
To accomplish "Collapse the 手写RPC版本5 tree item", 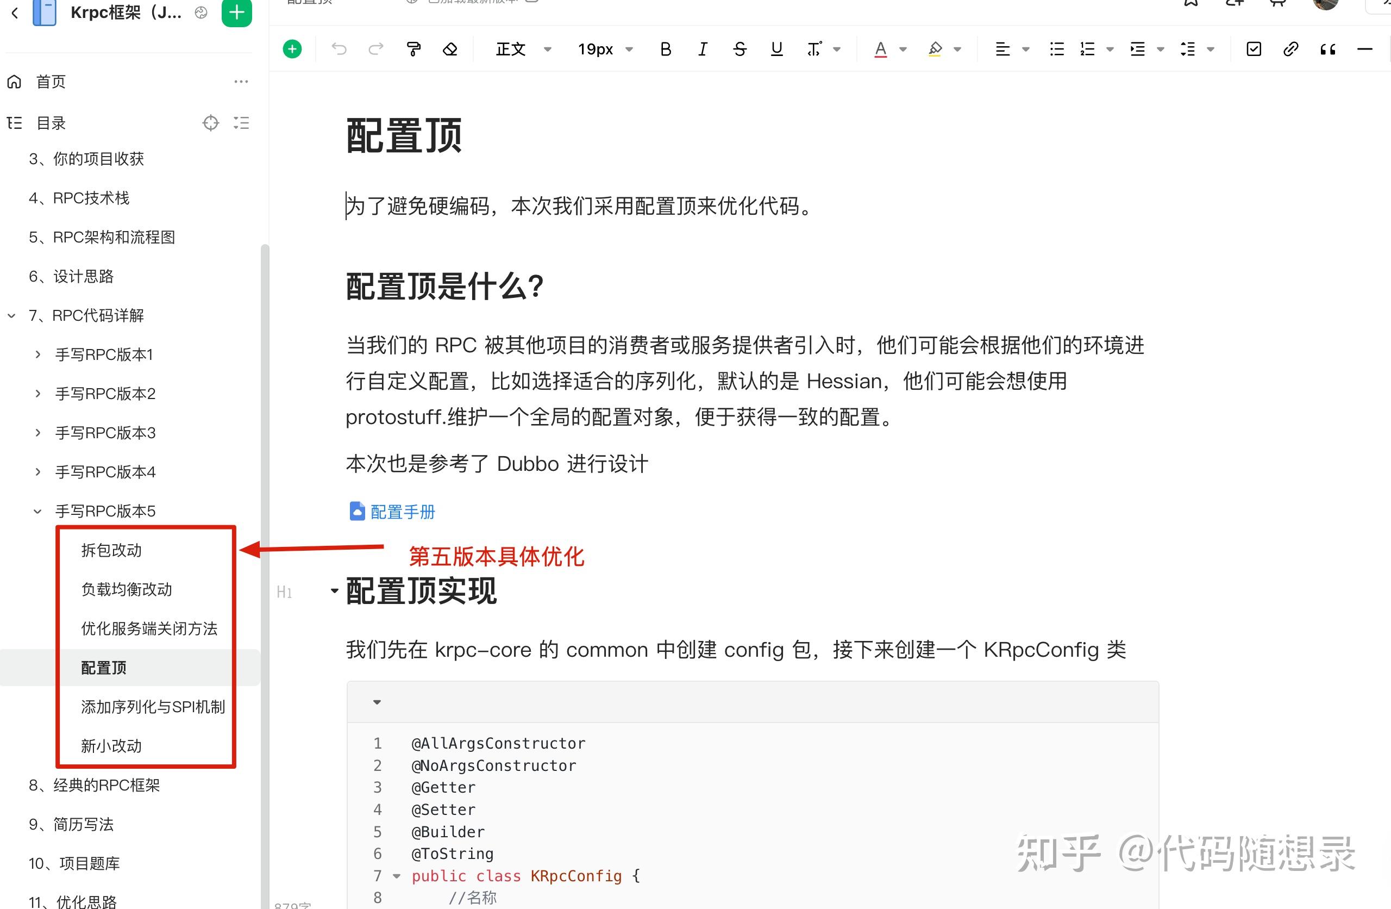I will click(37, 510).
